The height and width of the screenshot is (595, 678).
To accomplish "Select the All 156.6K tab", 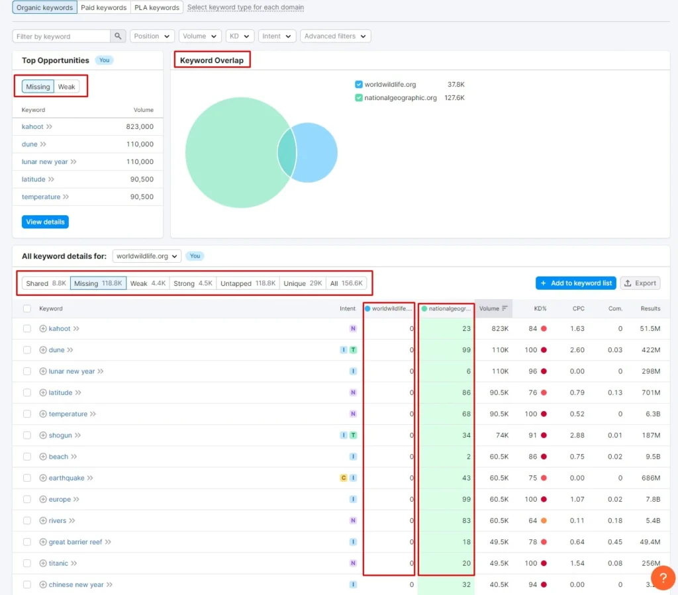I will (x=346, y=283).
